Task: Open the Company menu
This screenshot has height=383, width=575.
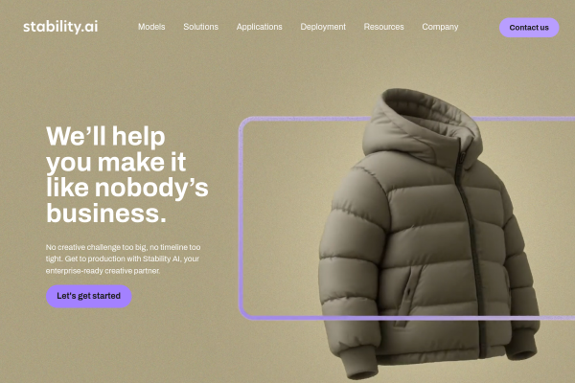Action: click(440, 27)
